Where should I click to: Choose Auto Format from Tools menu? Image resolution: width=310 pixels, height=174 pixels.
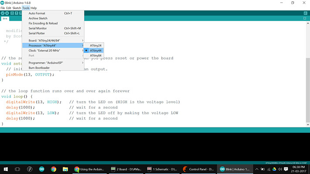pyautogui.click(x=53, y=13)
